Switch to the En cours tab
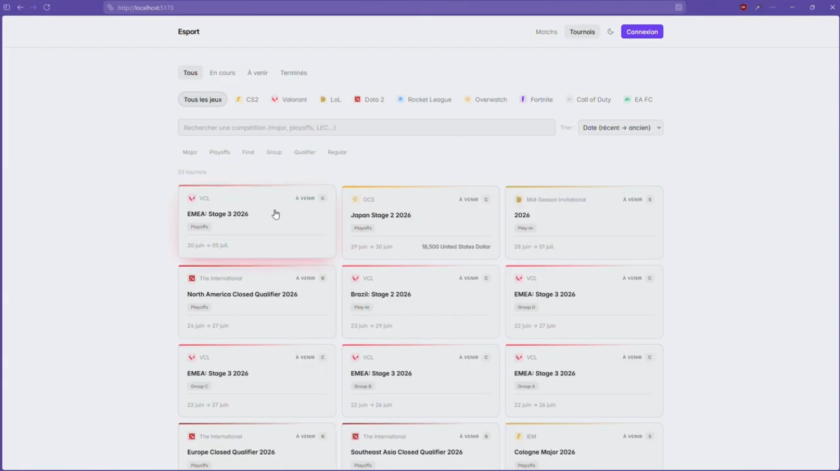 click(222, 73)
